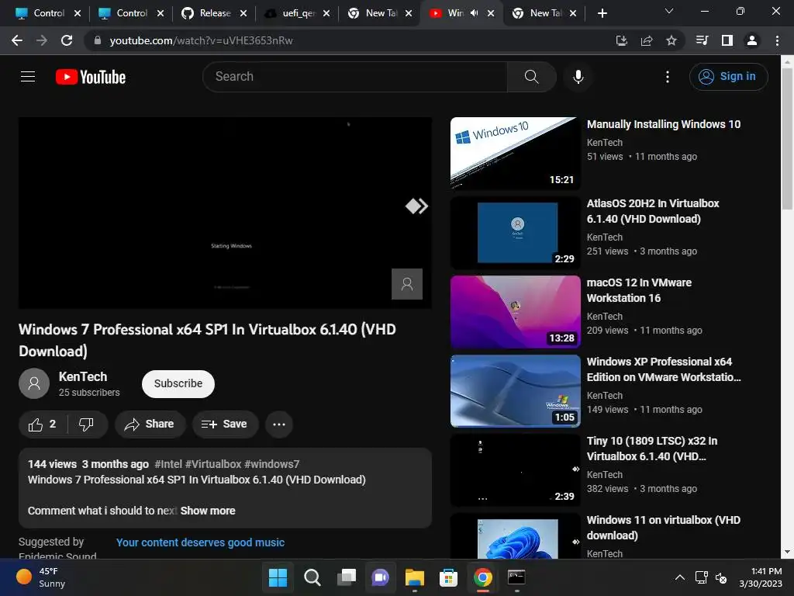Click the browser address bar URL
The image size is (794, 596).
pyautogui.click(x=201, y=40)
